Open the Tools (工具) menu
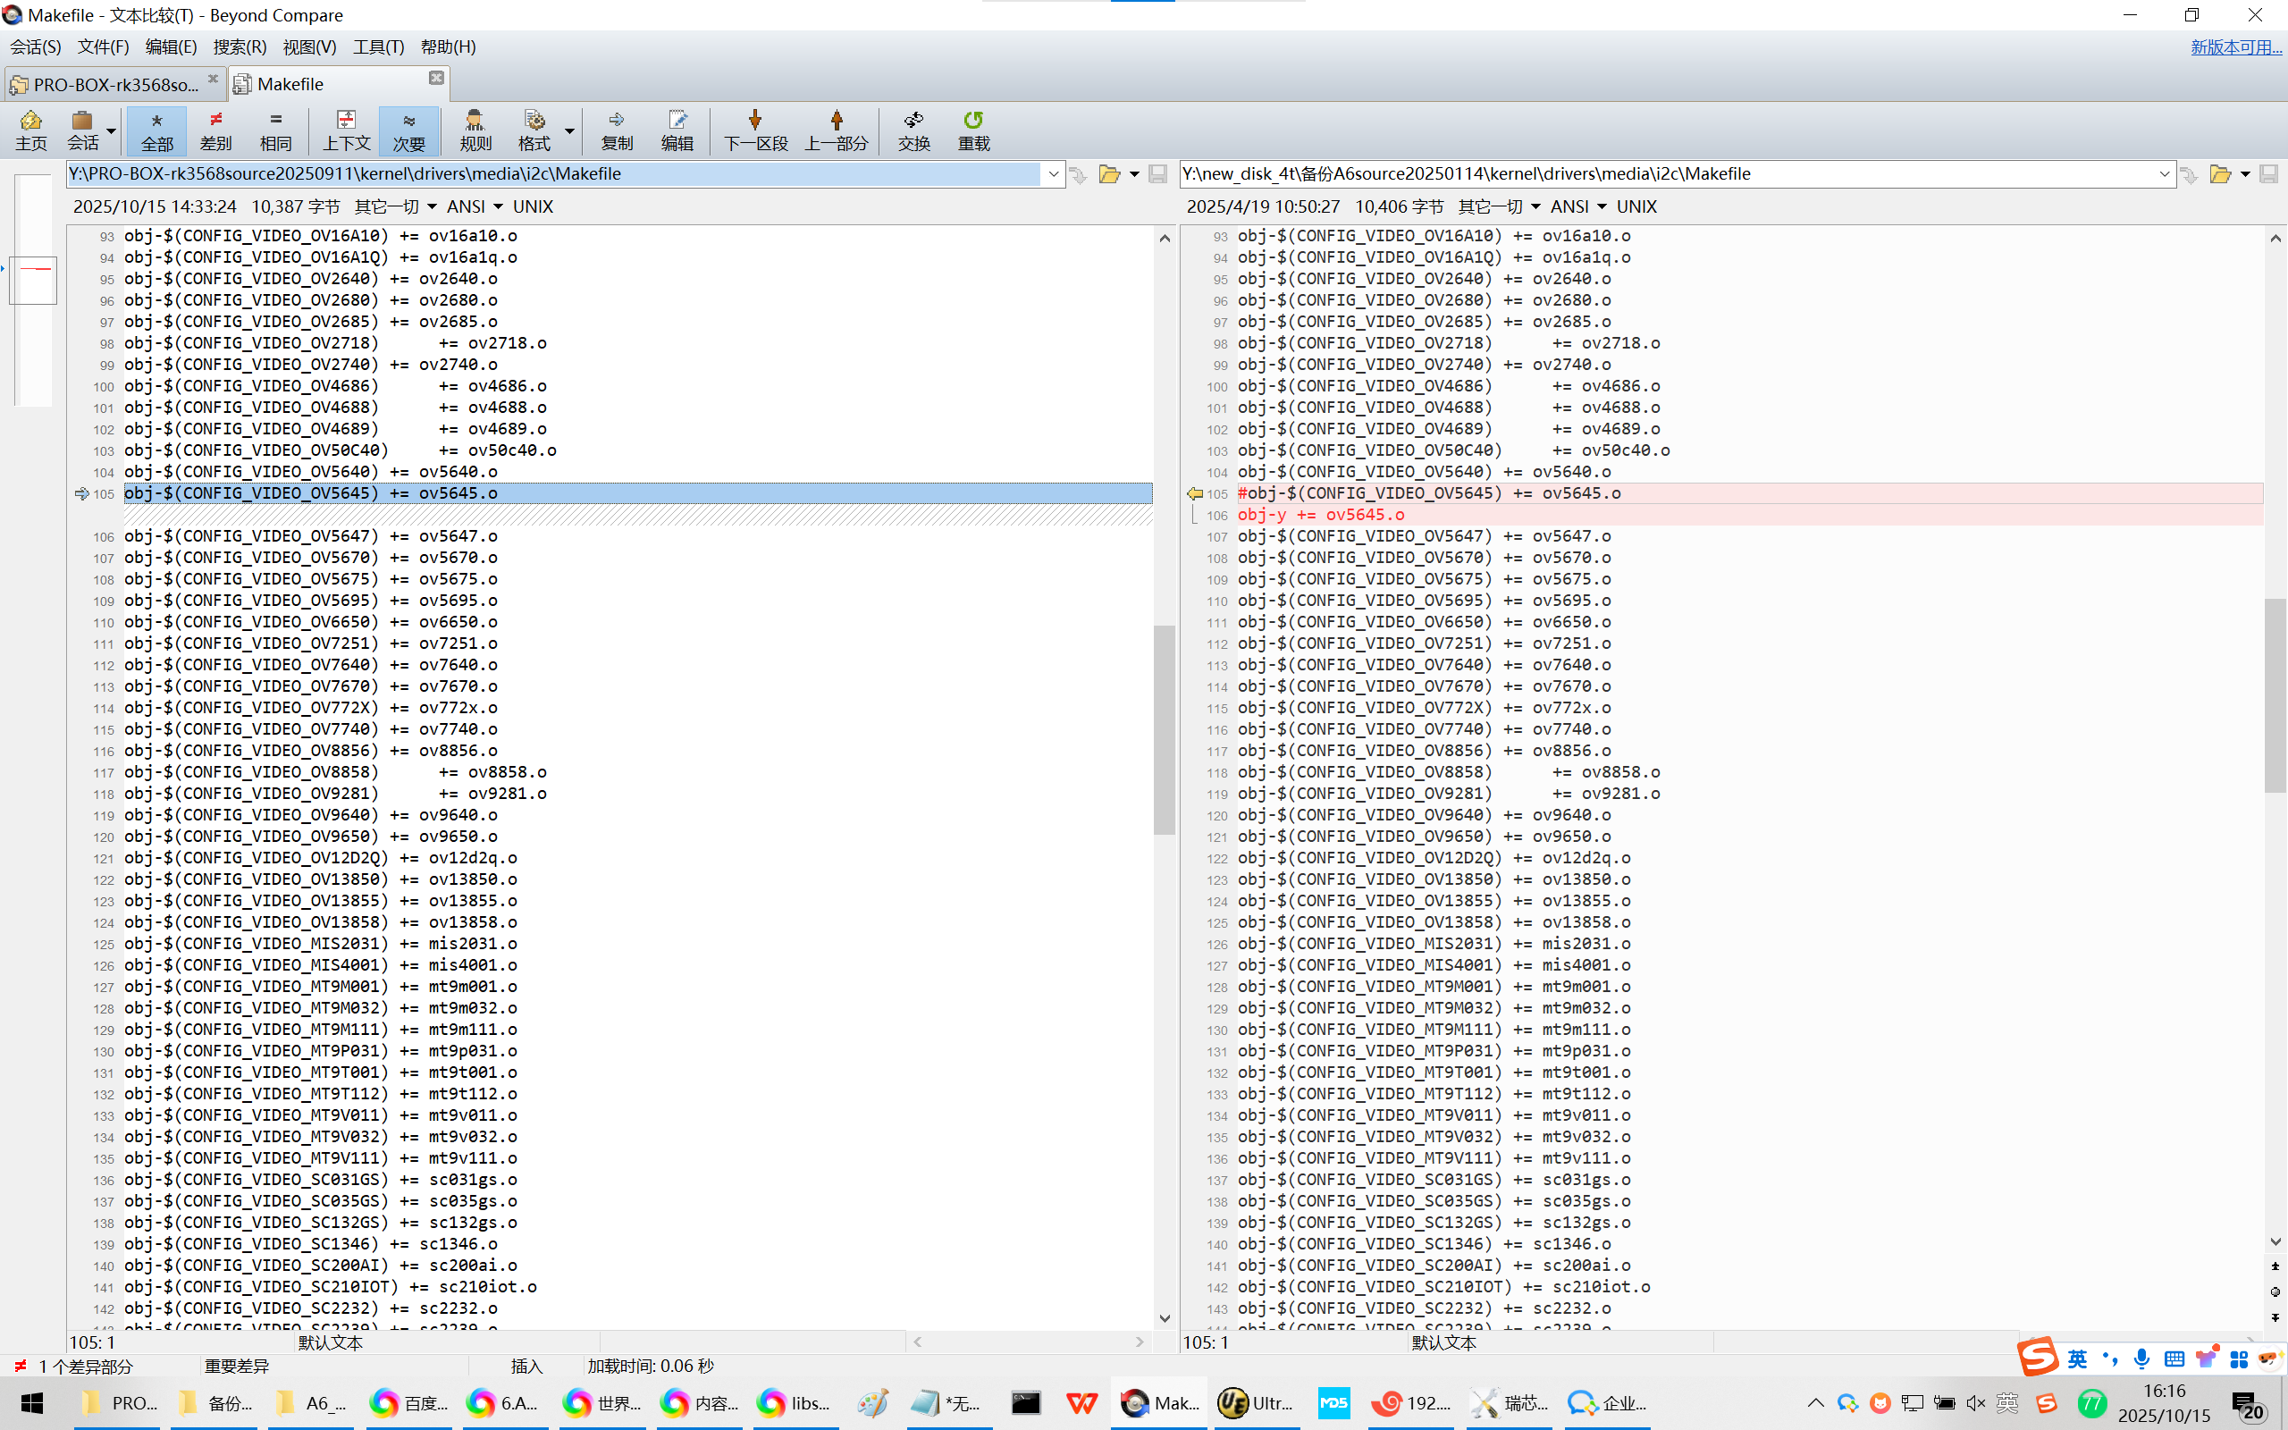Viewport: 2288px width, 1430px height. [x=378, y=46]
